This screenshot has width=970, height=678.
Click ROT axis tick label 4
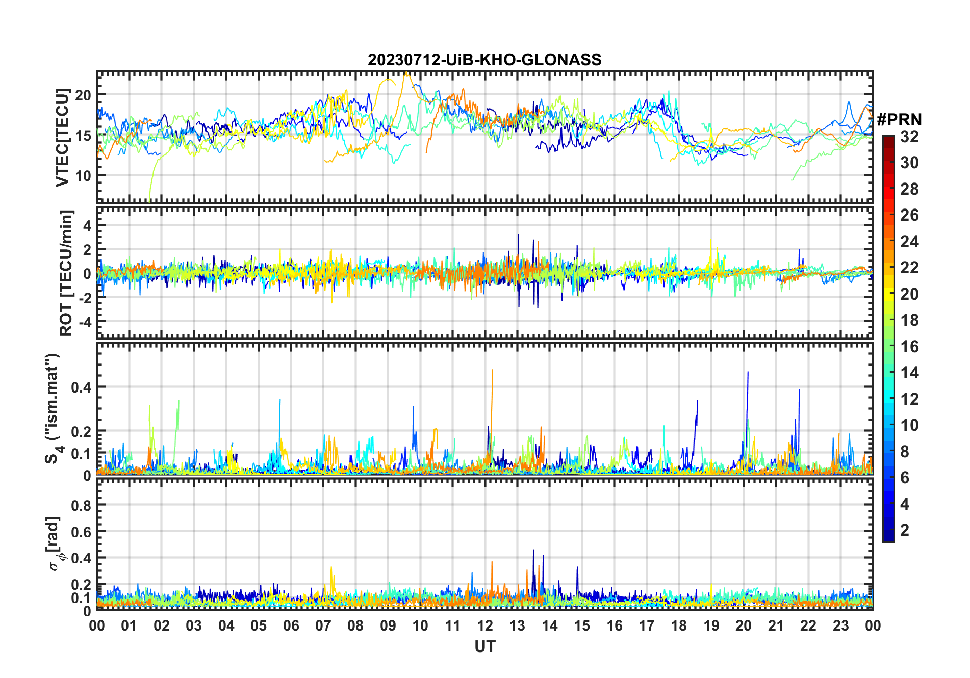(88, 225)
